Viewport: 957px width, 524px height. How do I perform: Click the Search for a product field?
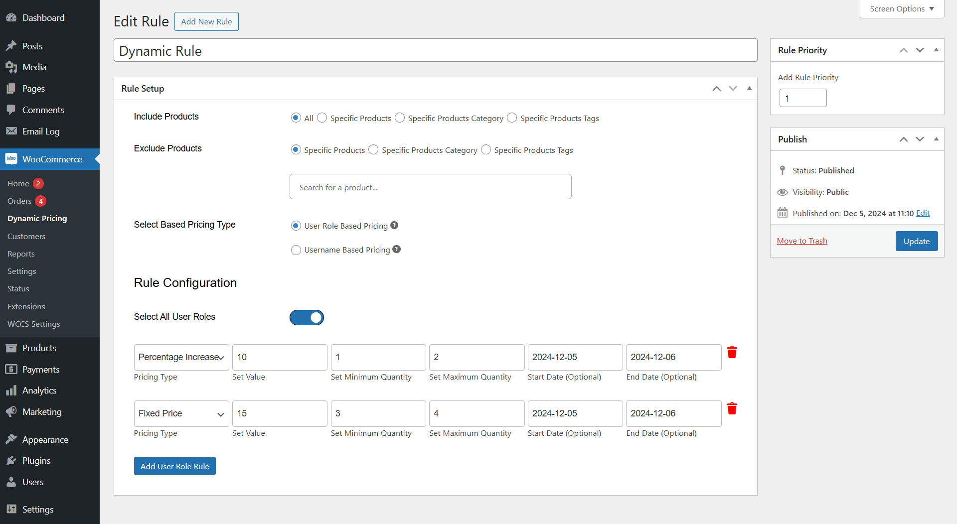431,187
